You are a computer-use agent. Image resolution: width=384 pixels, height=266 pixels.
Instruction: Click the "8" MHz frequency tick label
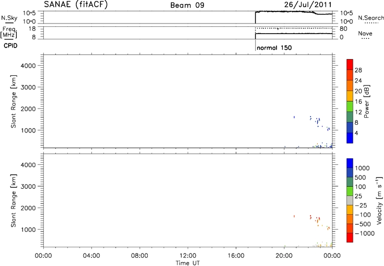coord(34,37)
